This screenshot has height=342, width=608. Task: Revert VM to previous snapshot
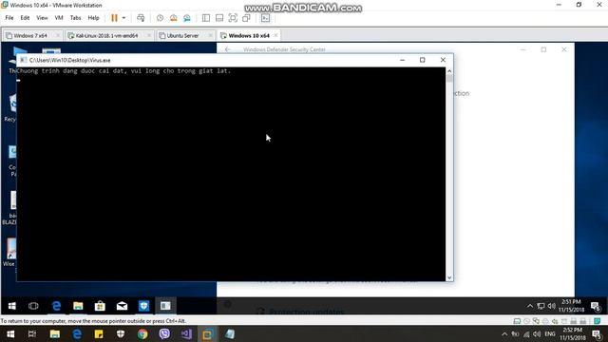(x=173, y=18)
